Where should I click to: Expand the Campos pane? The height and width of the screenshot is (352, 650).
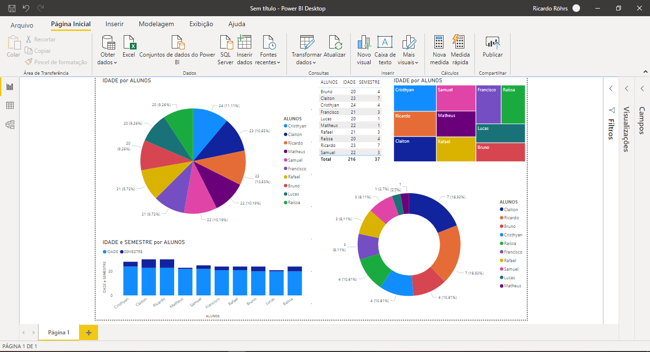pyautogui.click(x=642, y=88)
